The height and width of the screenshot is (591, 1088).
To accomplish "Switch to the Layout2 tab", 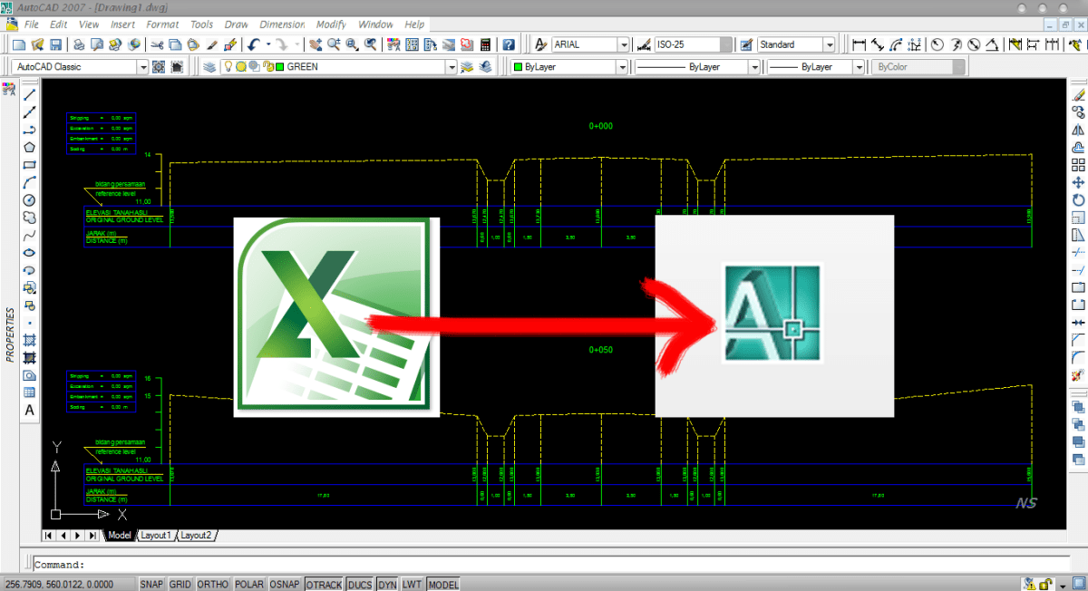I will tap(196, 536).
